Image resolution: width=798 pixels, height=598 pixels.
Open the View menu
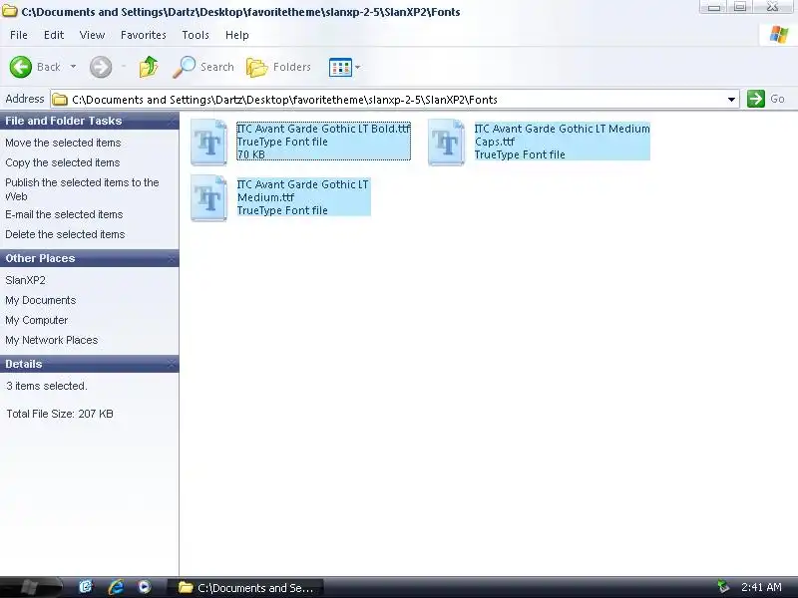(x=92, y=35)
